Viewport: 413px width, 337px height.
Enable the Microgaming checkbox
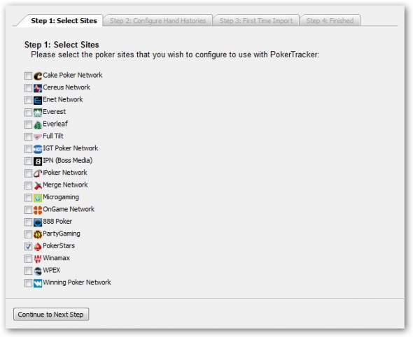click(x=28, y=198)
